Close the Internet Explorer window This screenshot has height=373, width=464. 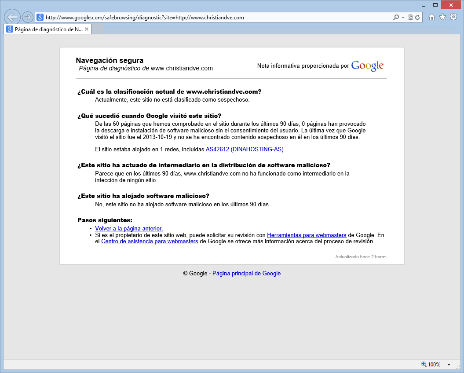[451, 5]
